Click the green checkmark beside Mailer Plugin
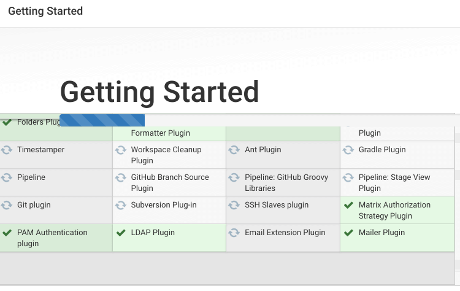Viewport: 460px width, 291px height. [x=348, y=233]
